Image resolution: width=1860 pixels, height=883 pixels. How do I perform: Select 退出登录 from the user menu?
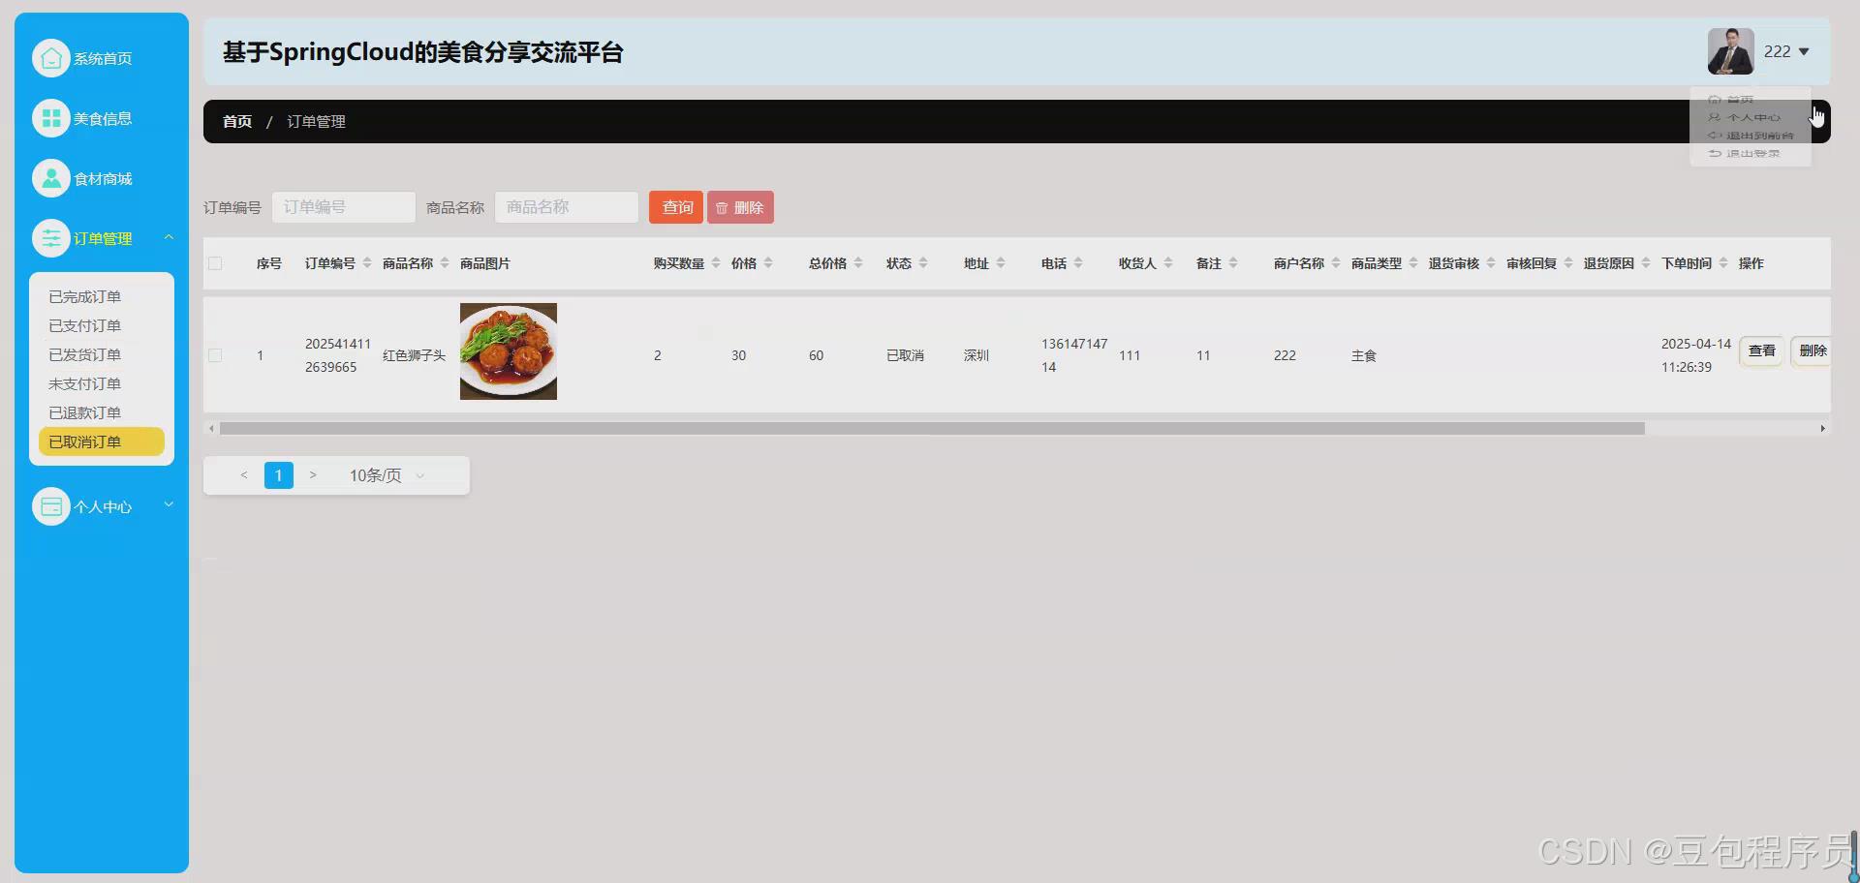coord(1748,153)
